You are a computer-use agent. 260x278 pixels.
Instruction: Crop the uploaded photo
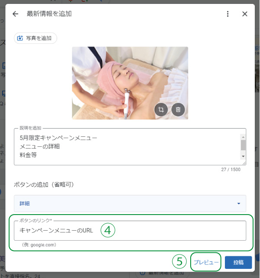pyautogui.click(x=161, y=110)
